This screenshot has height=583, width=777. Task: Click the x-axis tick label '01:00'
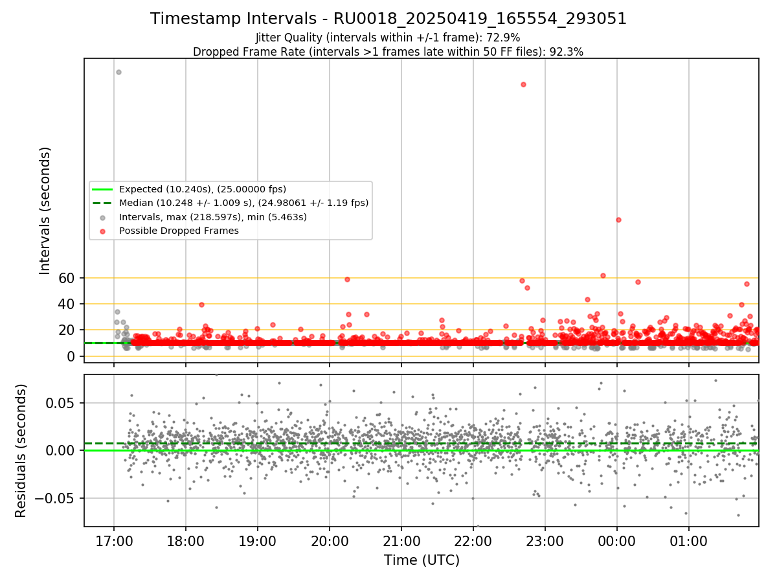(689, 541)
